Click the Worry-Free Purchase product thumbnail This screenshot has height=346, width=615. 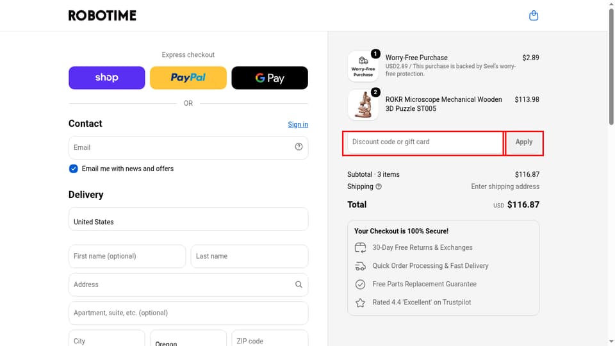point(363,66)
